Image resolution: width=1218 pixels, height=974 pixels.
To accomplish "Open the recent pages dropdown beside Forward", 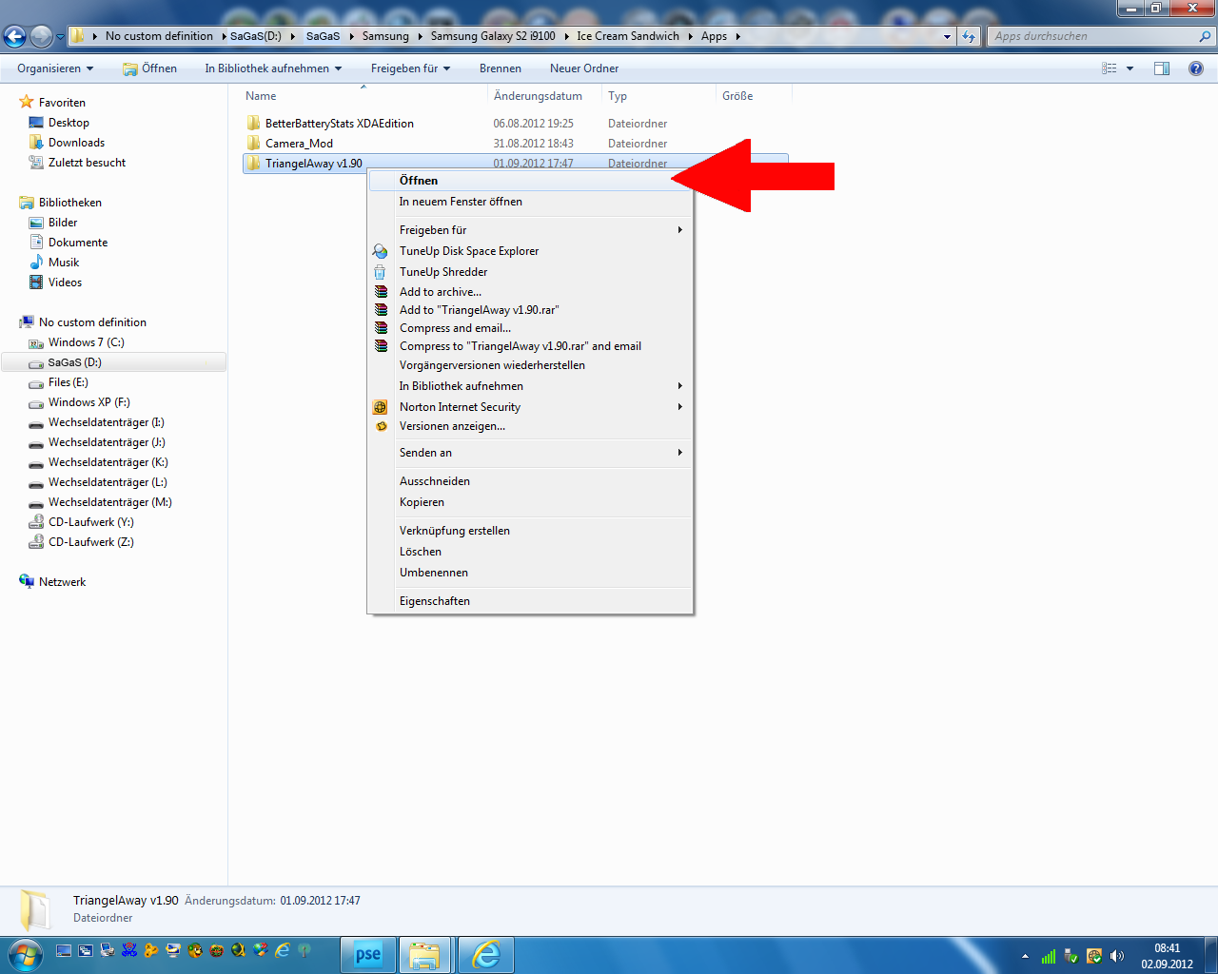I will 60,36.
